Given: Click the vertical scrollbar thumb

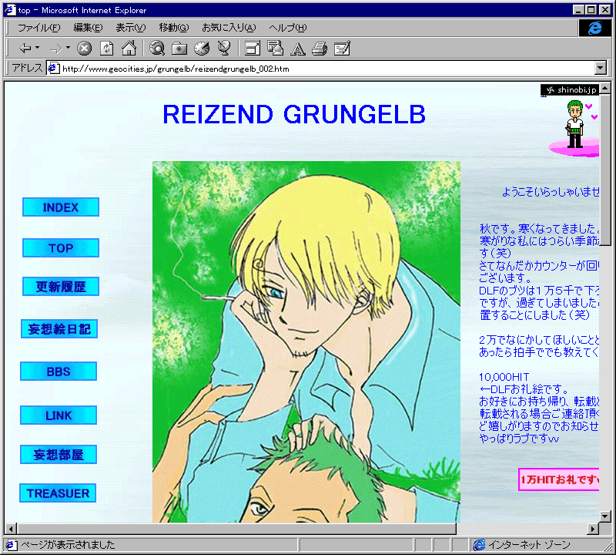Looking at the screenshot, I should tap(605, 170).
